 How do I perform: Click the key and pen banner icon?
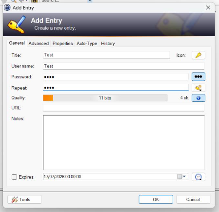pyautogui.click(x=17, y=24)
